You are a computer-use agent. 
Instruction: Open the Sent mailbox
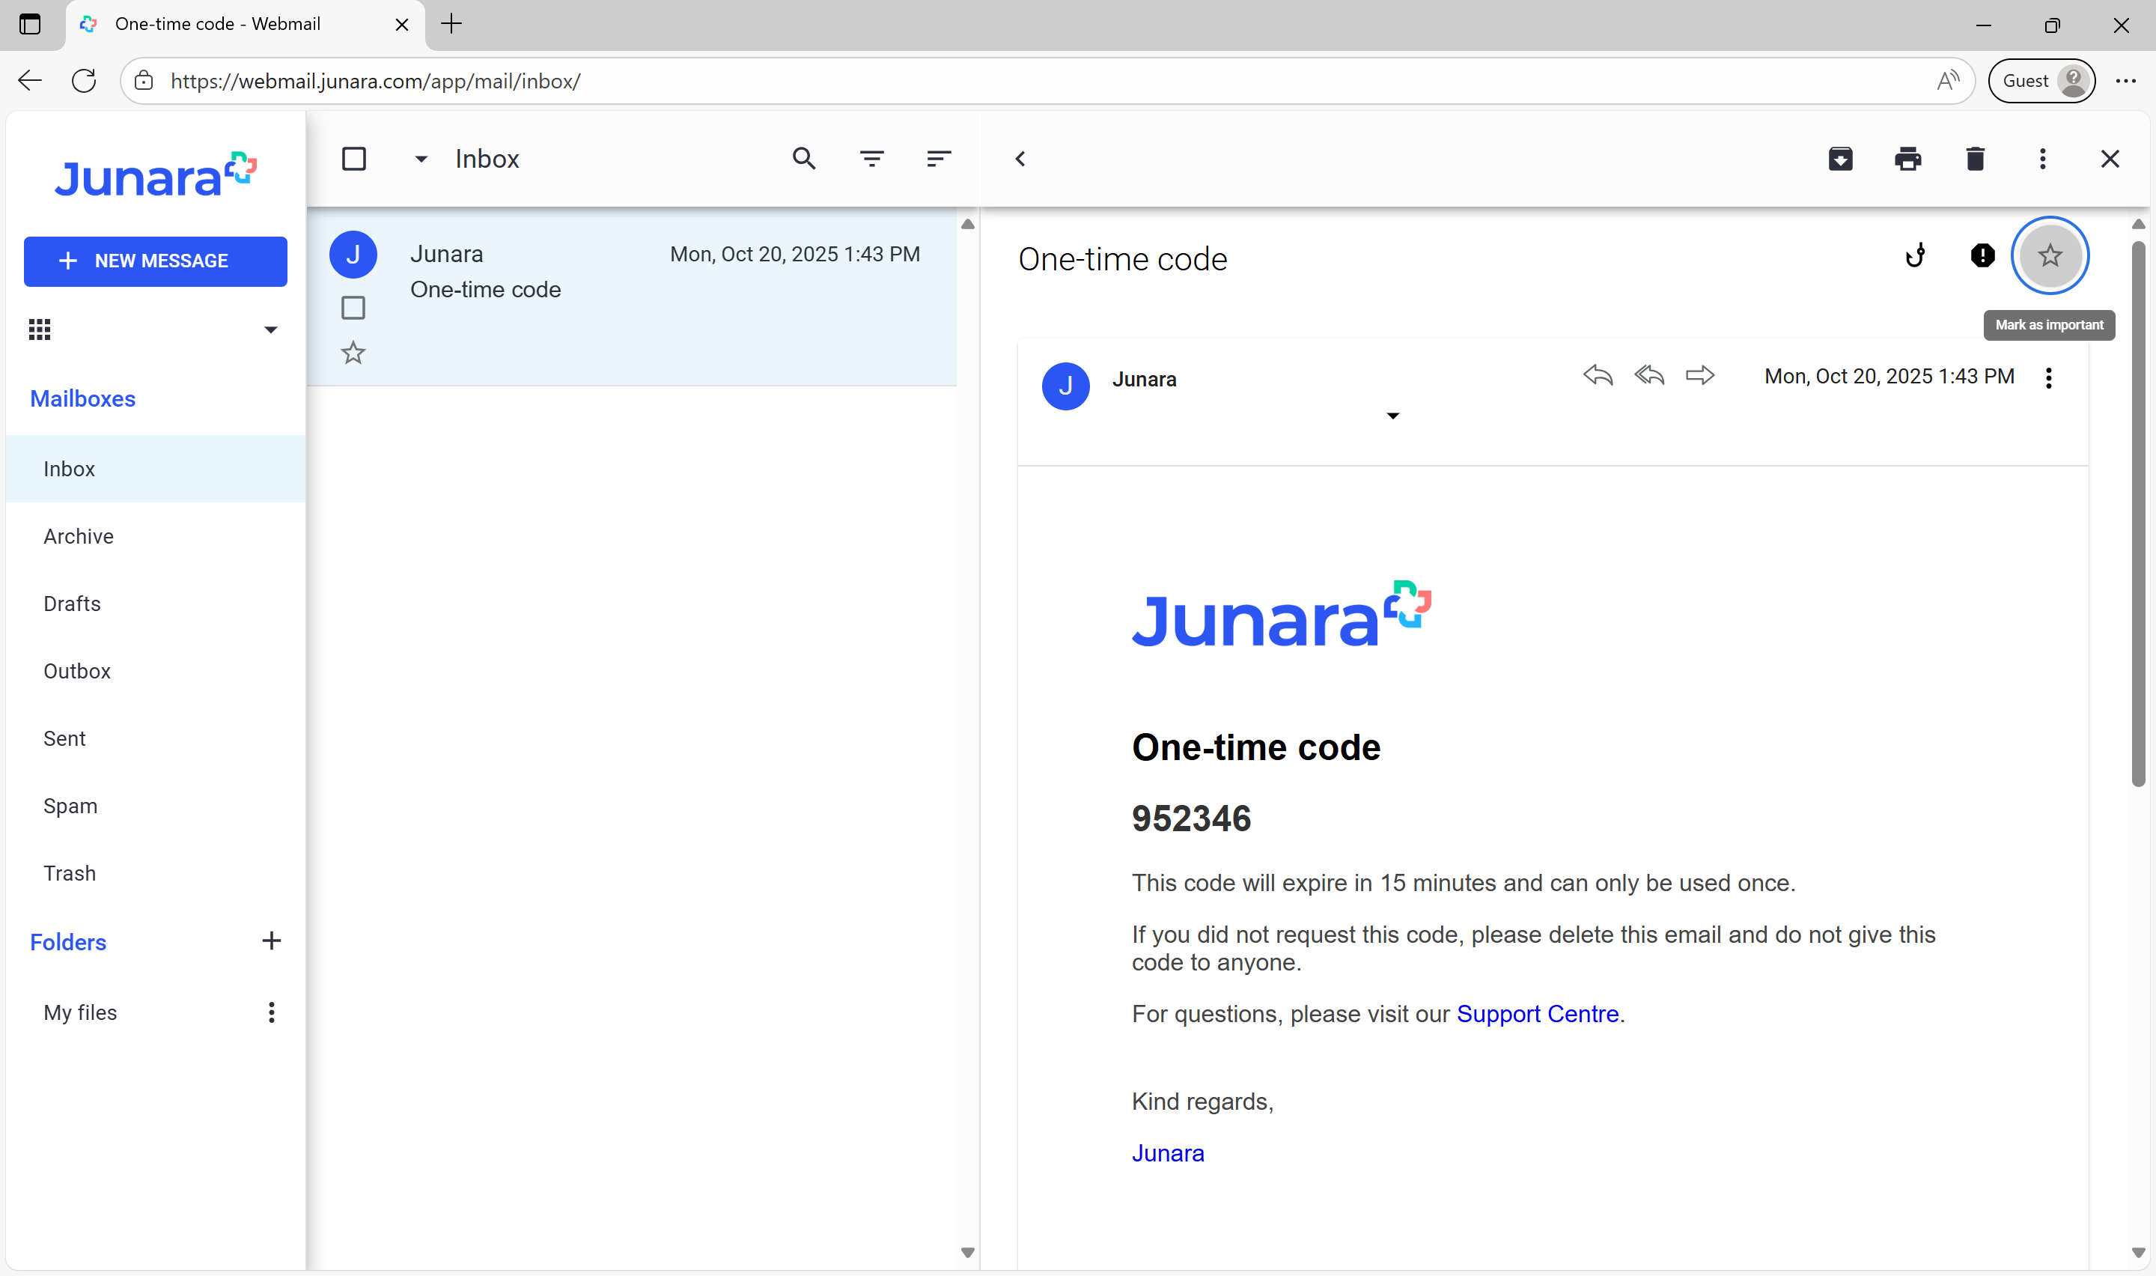point(156,738)
